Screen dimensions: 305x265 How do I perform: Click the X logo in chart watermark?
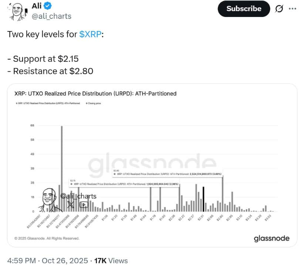click(70, 204)
